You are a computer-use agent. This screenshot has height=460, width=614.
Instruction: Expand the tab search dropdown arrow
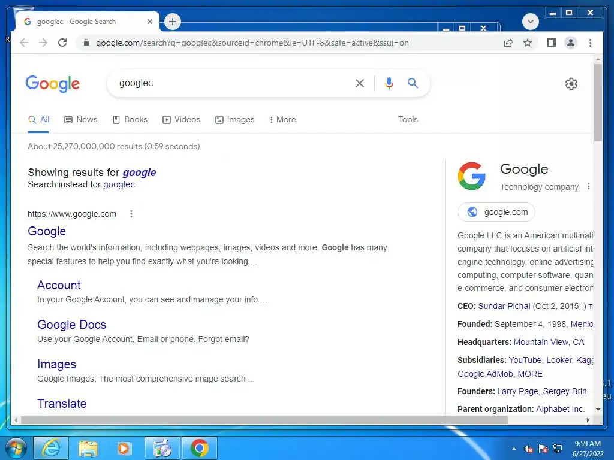[x=531, y=22]
